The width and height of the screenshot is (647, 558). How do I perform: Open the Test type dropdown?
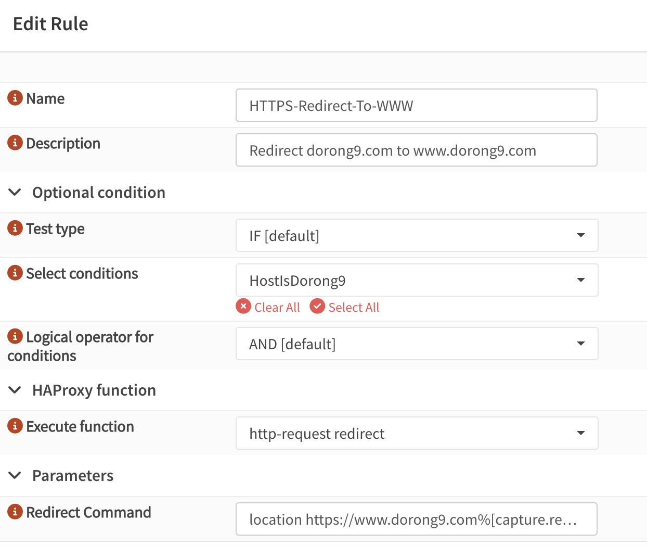click(x=417, y=235)
